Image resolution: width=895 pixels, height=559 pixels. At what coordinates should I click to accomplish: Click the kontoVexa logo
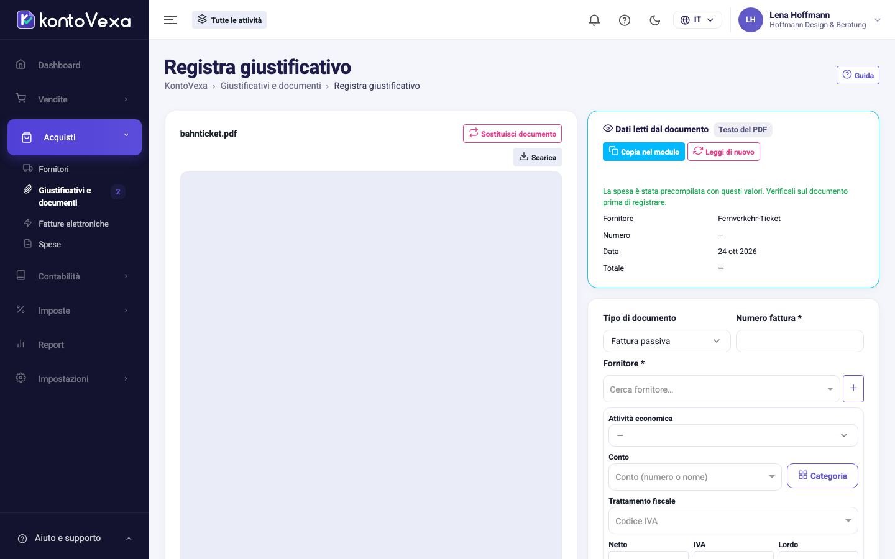tap(73, 20)
